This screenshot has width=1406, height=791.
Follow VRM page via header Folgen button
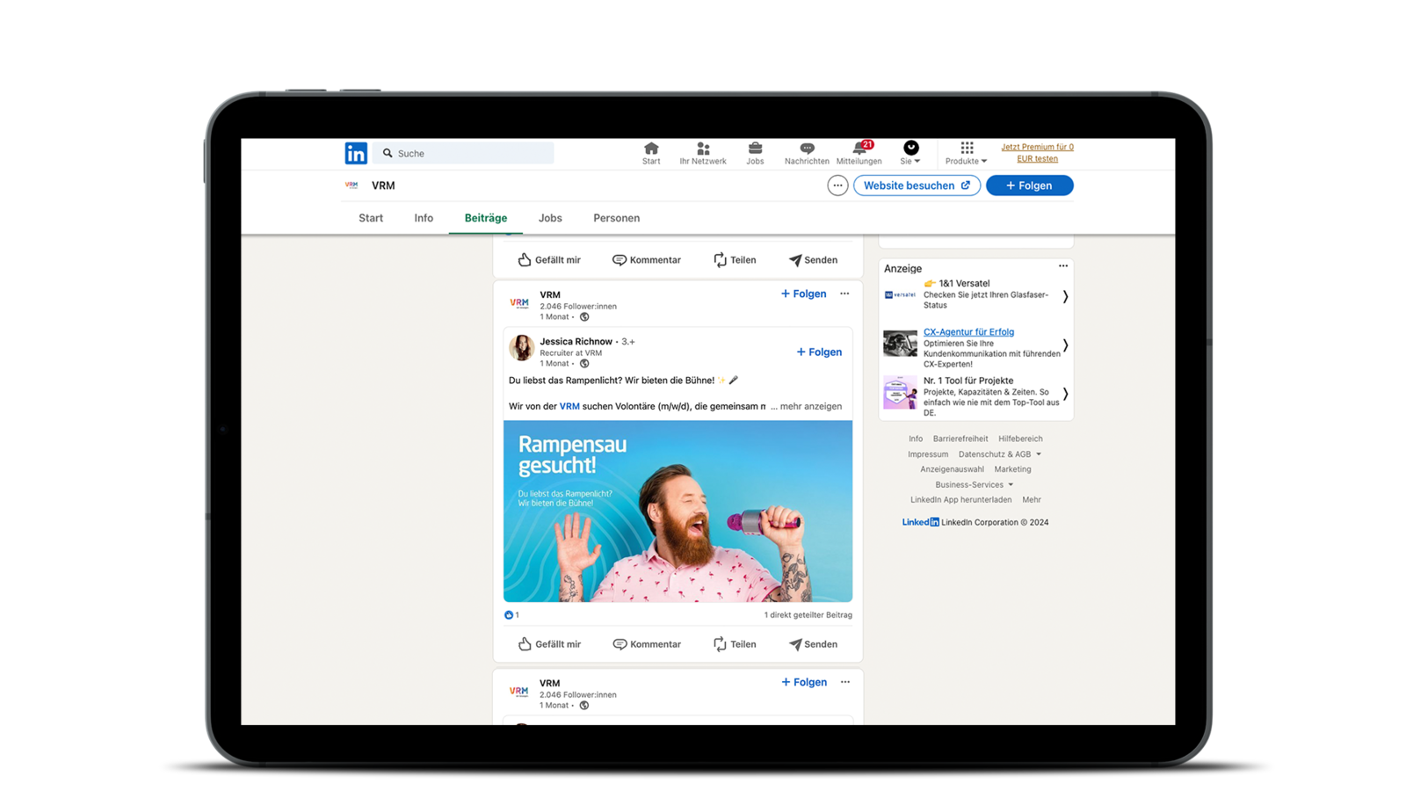(x=1029, y=185)
